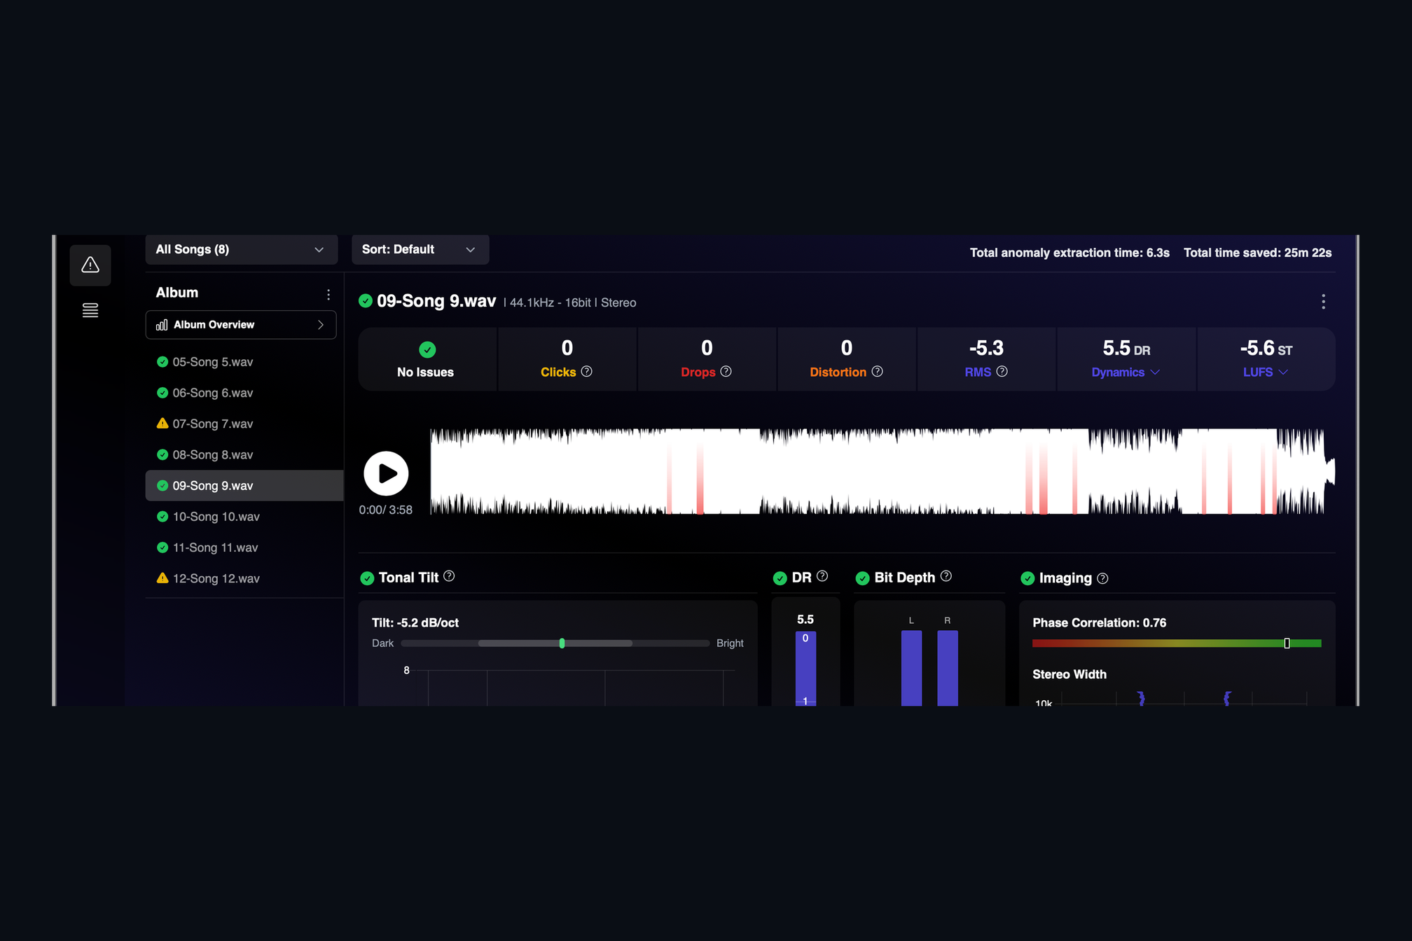Click help icon next to Clicks

(x=587, y=372)
